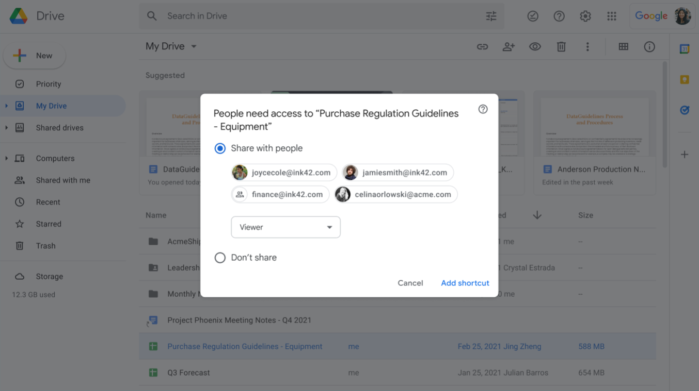Select Purchase Regulation Guidelines - Equipment row

tap(398, 347)
